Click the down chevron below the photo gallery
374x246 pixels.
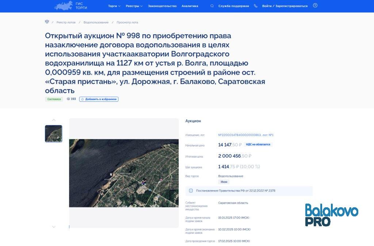coord(54,226)
